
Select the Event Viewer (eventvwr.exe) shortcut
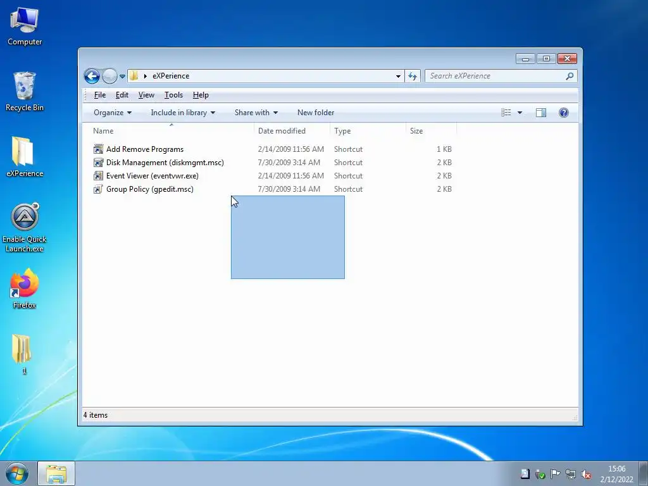(x=152, y=176)
